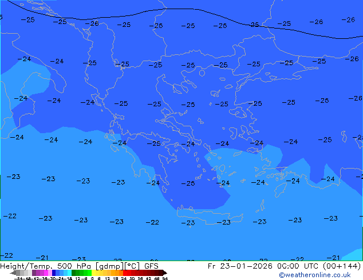Open the weatheronline.co.uk copyright link
Image resolution: width=363 pixels, height=280 pixels.
tap(315, 275)
